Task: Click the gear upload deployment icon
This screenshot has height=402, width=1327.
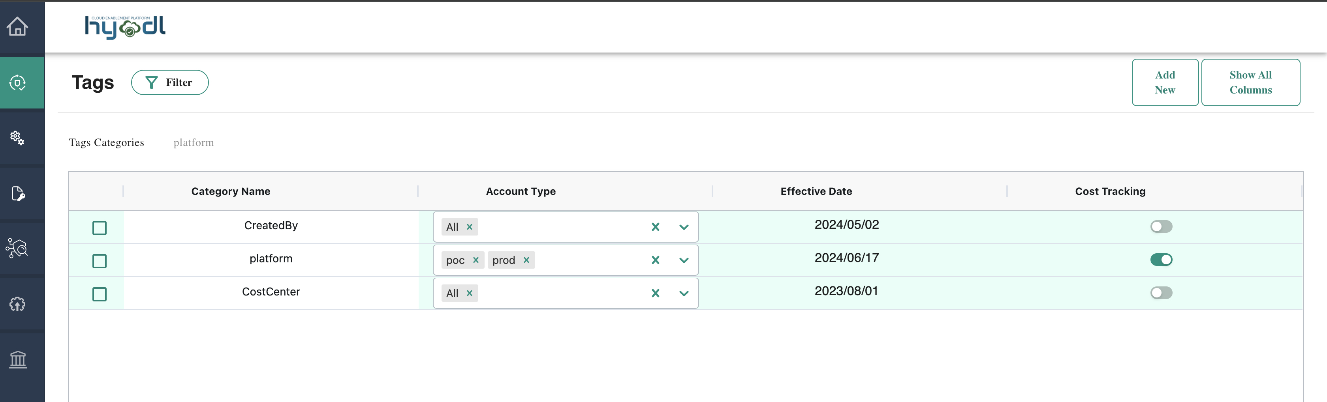Action: (x=17, y=304)
